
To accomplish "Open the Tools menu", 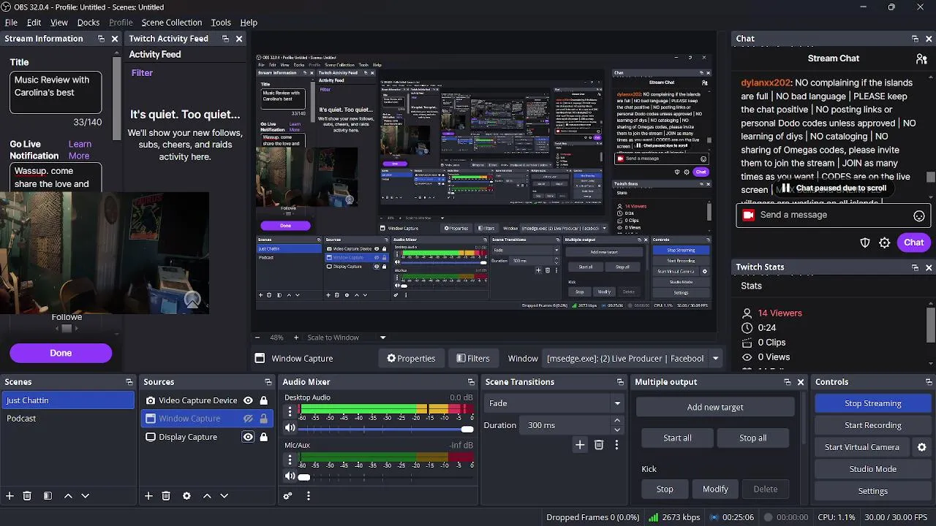I will (x=221, y=23).
